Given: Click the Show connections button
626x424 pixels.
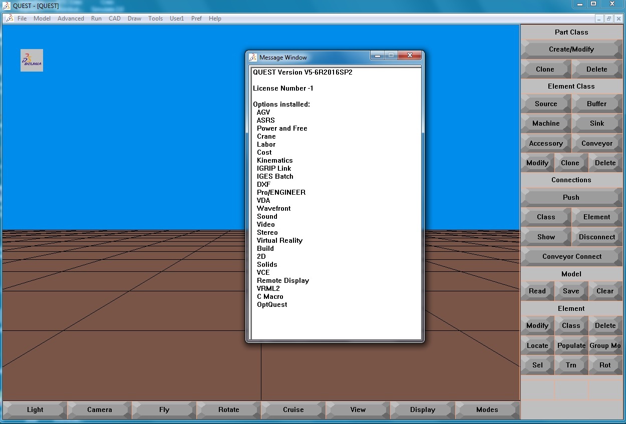Looking at the screenshot, I should [x=546, y=237].
